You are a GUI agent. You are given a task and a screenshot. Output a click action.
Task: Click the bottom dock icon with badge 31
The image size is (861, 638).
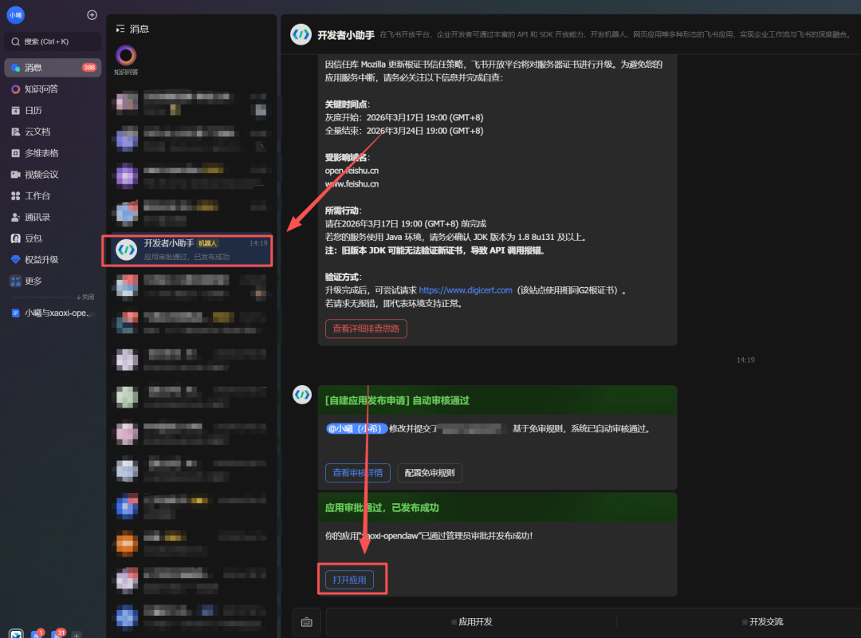coord(57,634)
